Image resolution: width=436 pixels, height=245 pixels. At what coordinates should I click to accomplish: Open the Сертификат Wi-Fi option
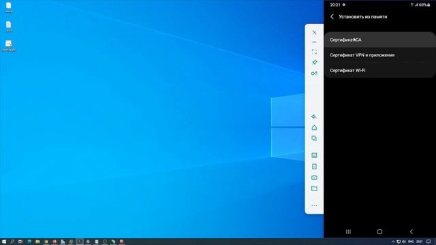click(x=380, y=70)
